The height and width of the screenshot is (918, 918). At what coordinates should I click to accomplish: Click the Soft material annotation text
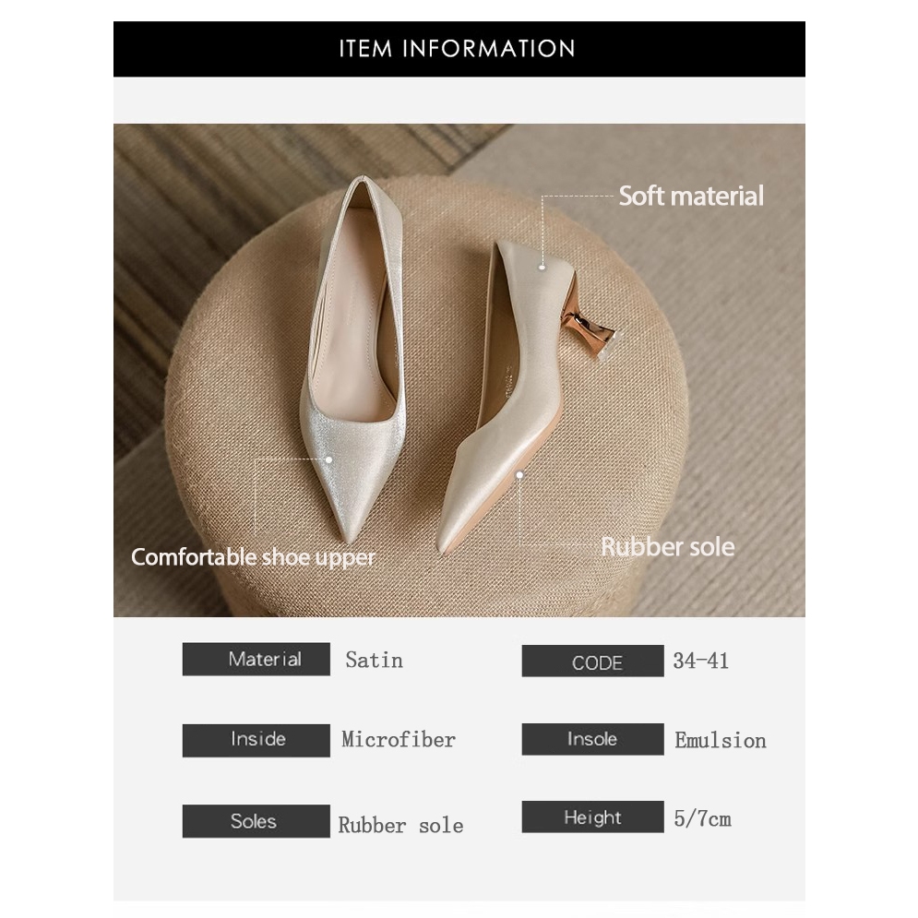coord(691,197)
